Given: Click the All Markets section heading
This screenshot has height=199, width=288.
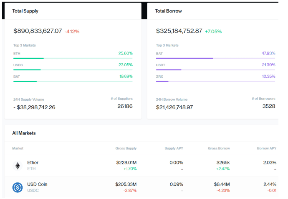Looking at the screenshot, I should [x=24, y=133].
